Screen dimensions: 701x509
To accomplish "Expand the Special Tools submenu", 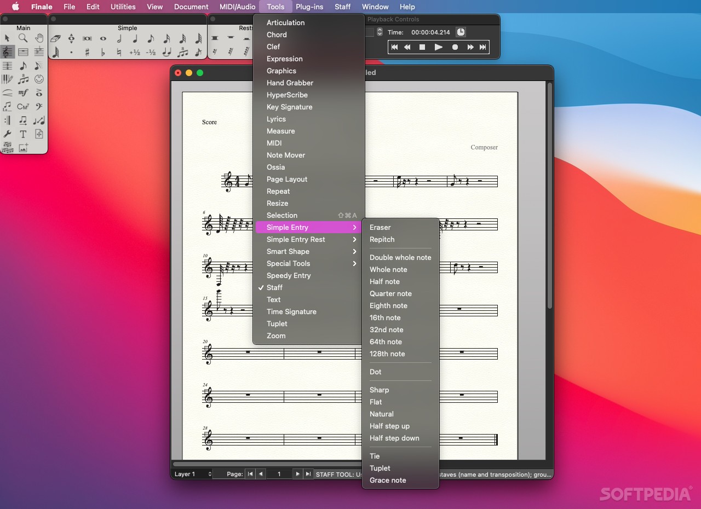I will tap(309, 263).
